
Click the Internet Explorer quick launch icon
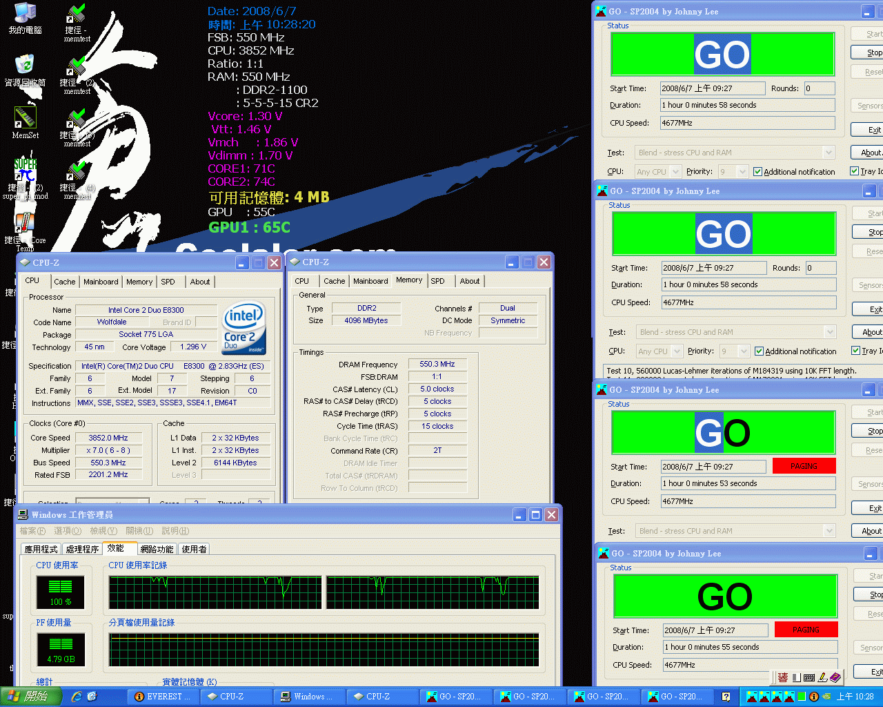[x=77, y=697]
